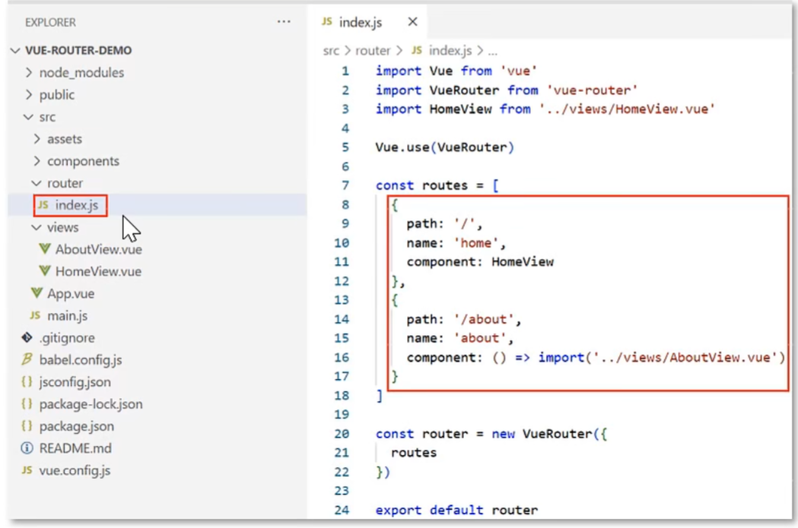Viewport: 798px width, 528px height.
Task: Click Vue.use(VueRouter) on line 5
Action: point(445,147)
